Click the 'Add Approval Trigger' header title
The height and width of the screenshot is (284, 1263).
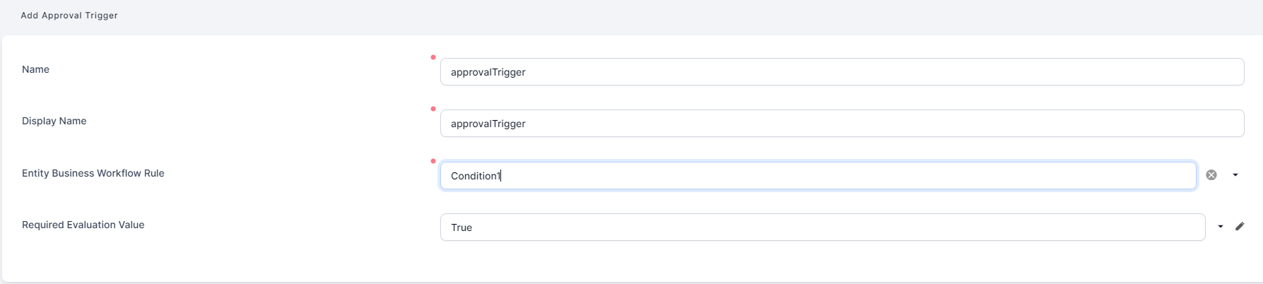coord(69,16)
